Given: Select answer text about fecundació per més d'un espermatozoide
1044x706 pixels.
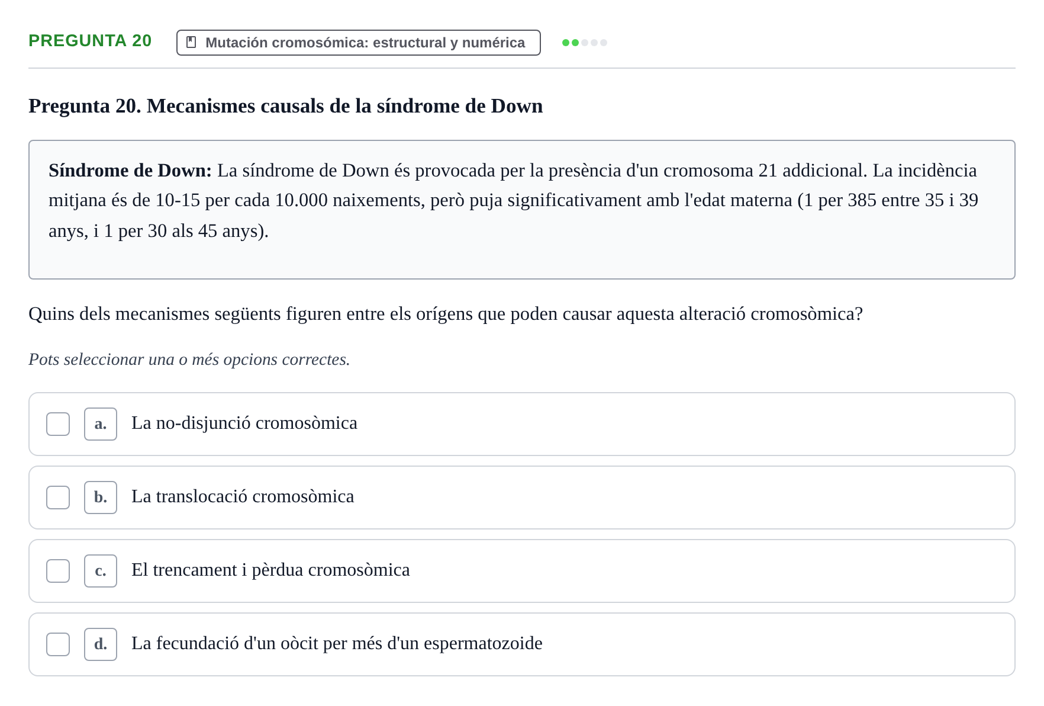Looking at the screenshot, I should 337,643.
